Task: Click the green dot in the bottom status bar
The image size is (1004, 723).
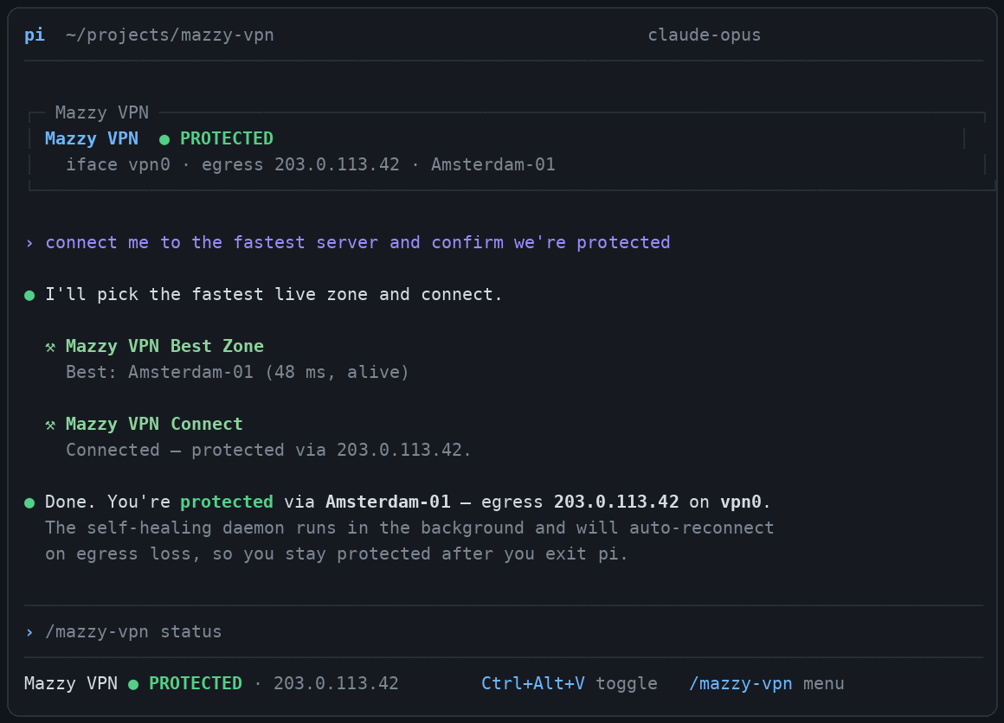Action: coord(133,685)
